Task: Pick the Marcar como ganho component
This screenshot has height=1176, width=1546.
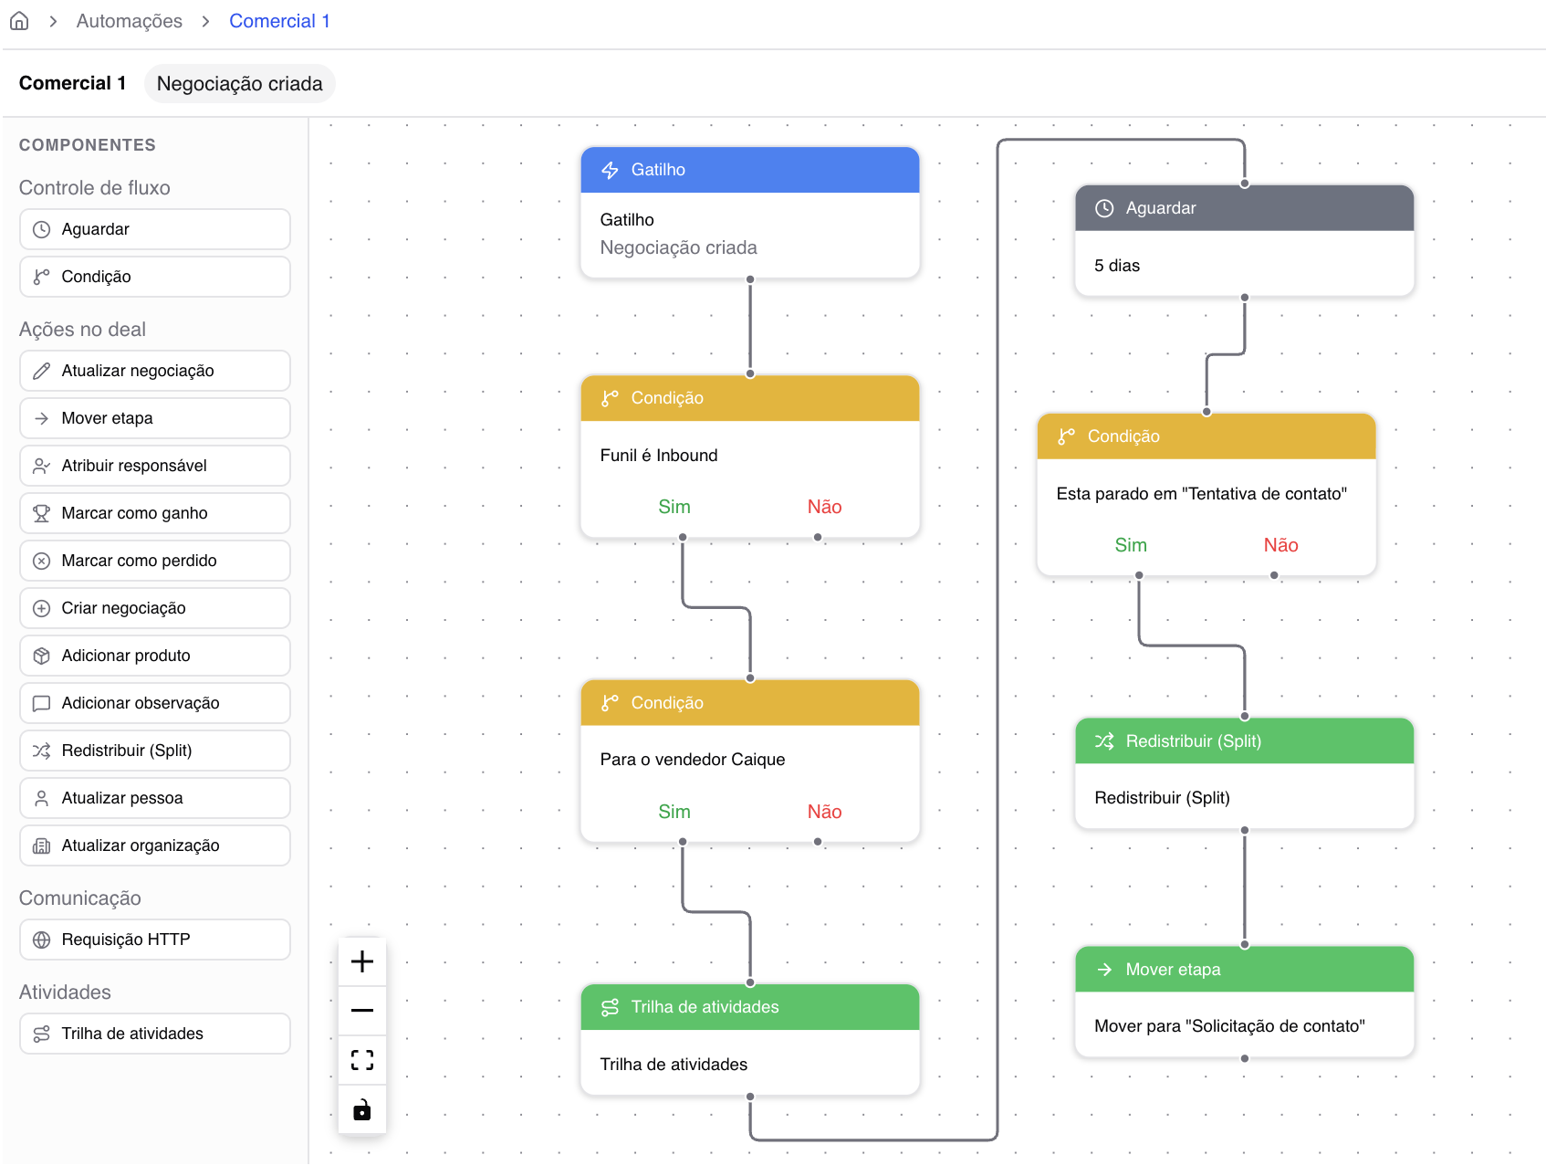Action: tap(154, 513)
